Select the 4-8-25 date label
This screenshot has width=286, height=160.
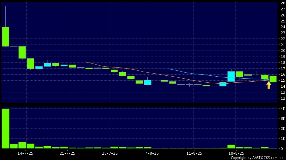tap(152, 153)
